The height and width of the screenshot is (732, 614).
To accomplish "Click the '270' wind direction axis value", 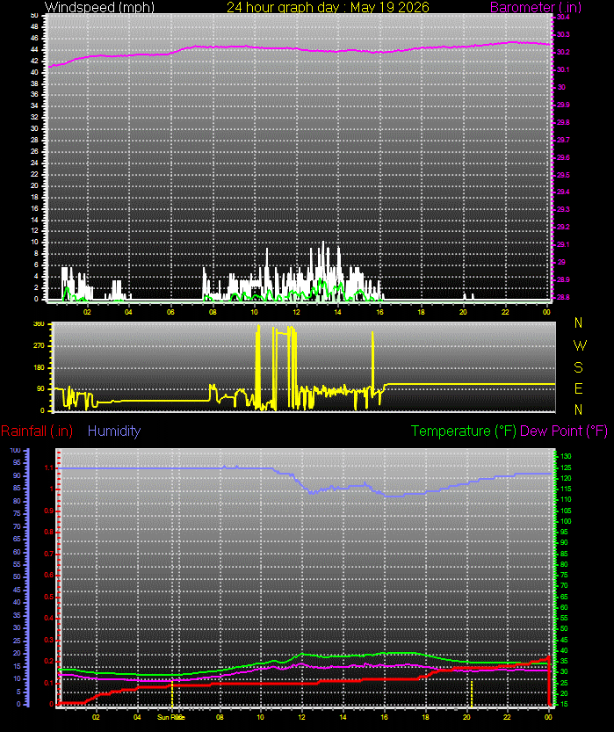I will 40,346.
